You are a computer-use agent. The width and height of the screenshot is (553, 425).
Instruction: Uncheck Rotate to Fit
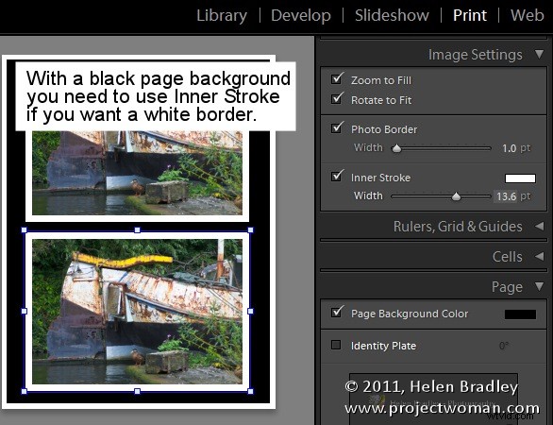point(337,99)
